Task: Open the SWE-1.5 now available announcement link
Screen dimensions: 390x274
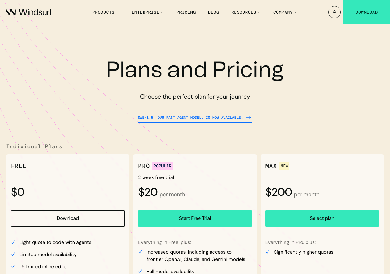Action: click(x=190, y=118)
